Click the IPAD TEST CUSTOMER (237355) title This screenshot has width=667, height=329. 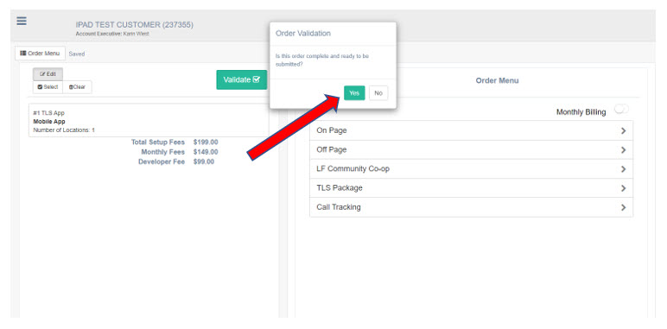click(135, 25)
